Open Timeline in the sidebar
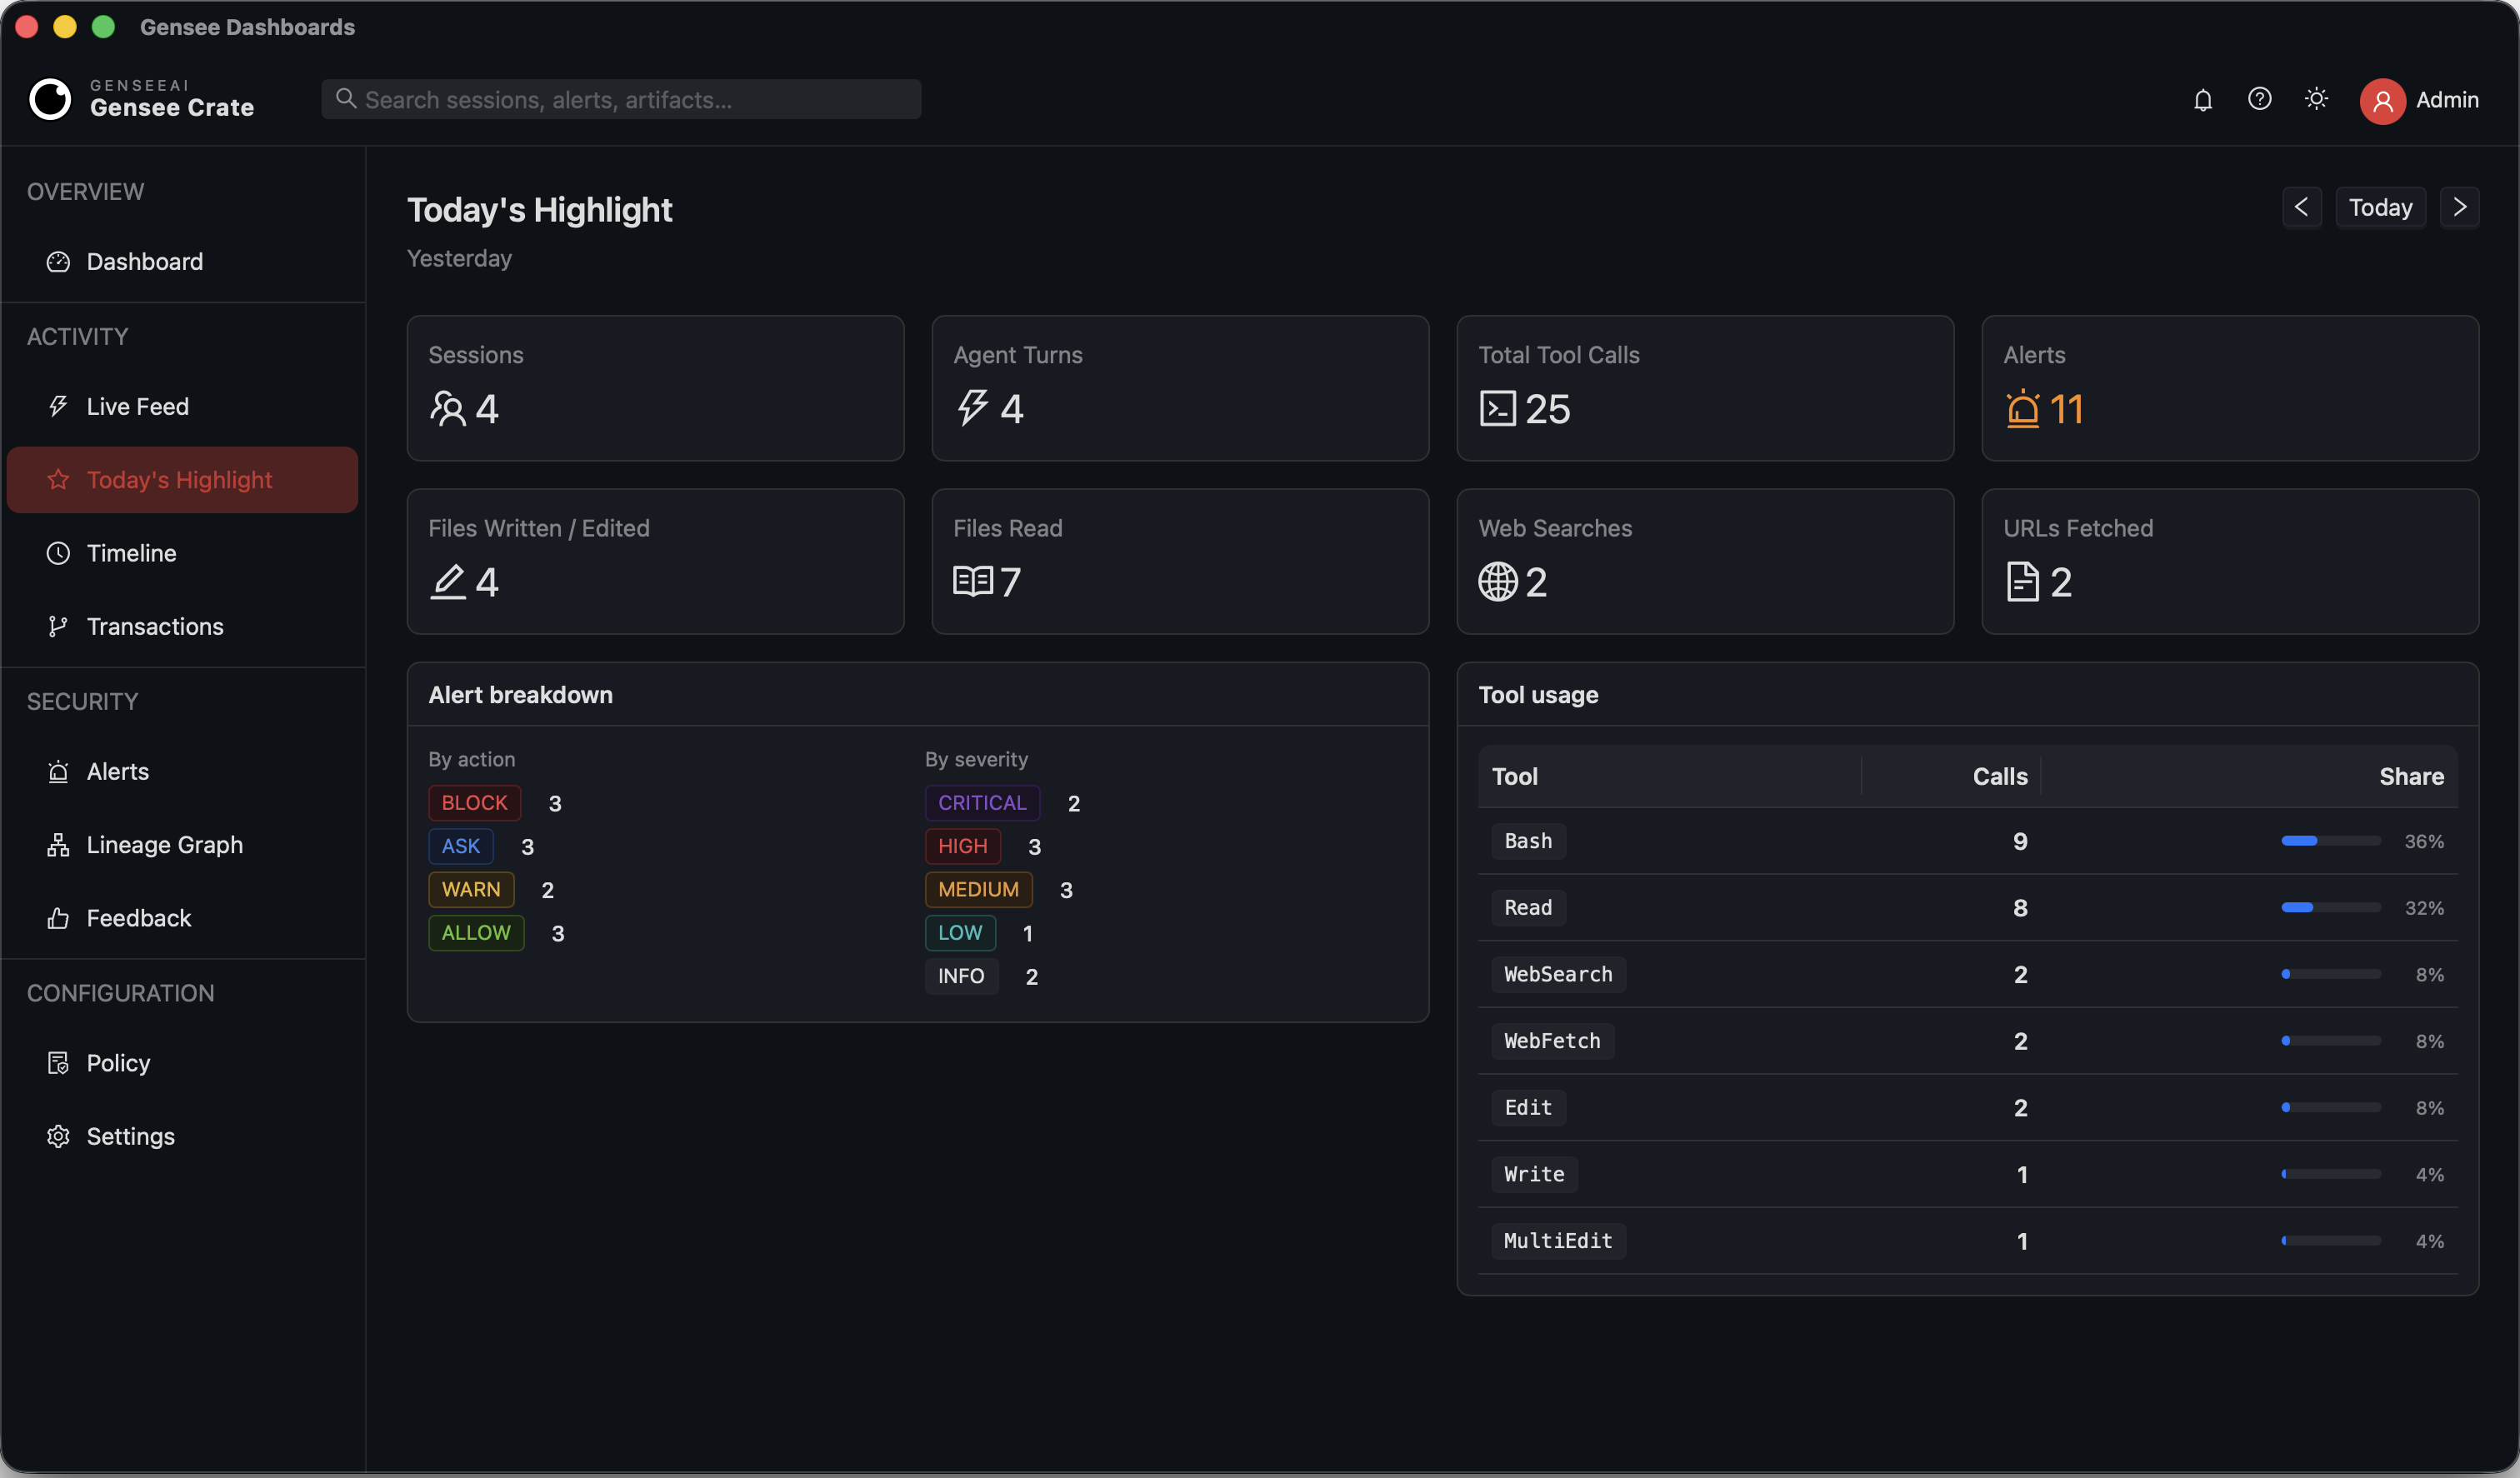 click(x=183, y=553)
